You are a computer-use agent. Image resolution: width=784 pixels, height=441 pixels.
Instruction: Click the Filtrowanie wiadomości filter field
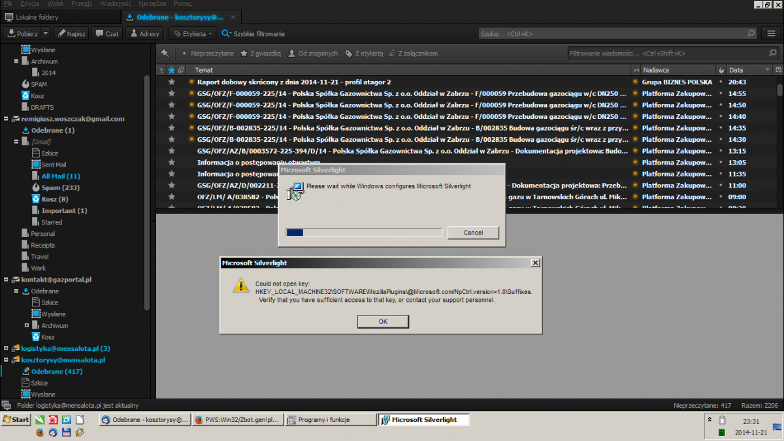674,54
